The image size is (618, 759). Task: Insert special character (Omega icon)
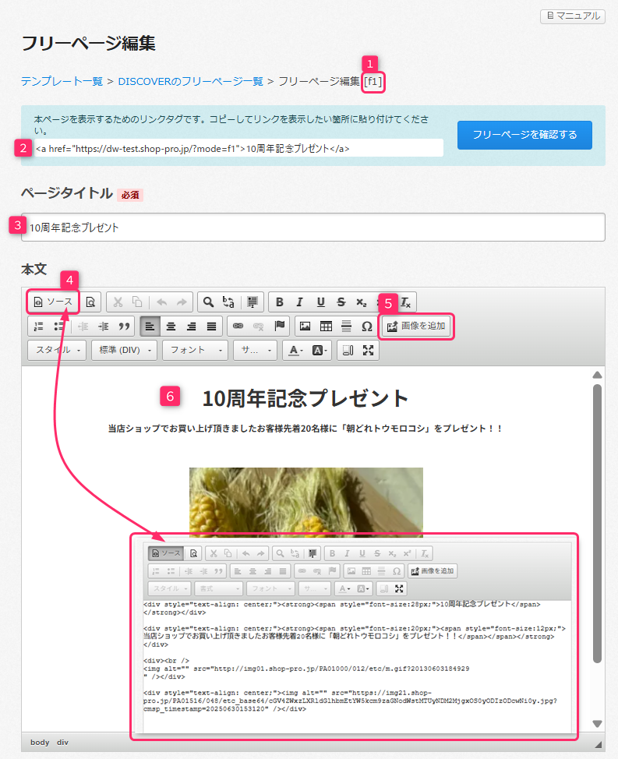[367, 326]
